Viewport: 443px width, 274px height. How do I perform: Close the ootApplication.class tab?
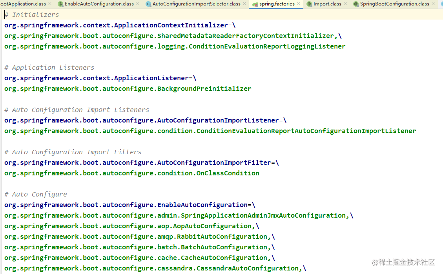(50, 4)
